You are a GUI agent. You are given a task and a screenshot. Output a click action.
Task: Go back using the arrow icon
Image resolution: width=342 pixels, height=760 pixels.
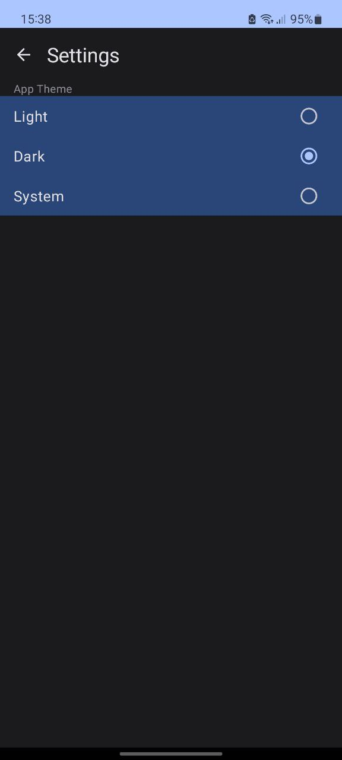pos(24,55)
